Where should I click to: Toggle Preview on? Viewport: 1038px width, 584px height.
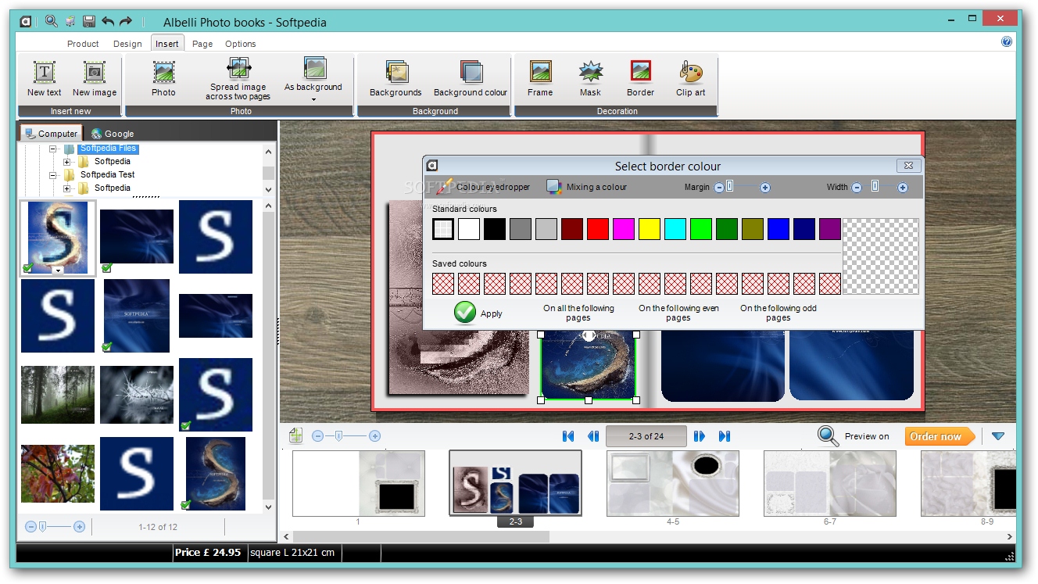point(854,436)
